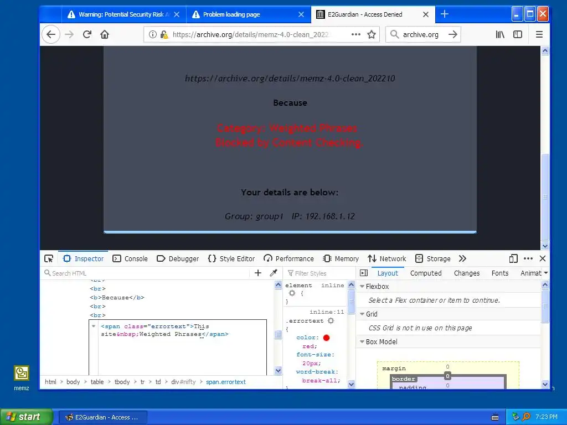This screenshot has height=425, width=567.
Task: Click the element rule selector highlighter icon
Action: [292, 293]
